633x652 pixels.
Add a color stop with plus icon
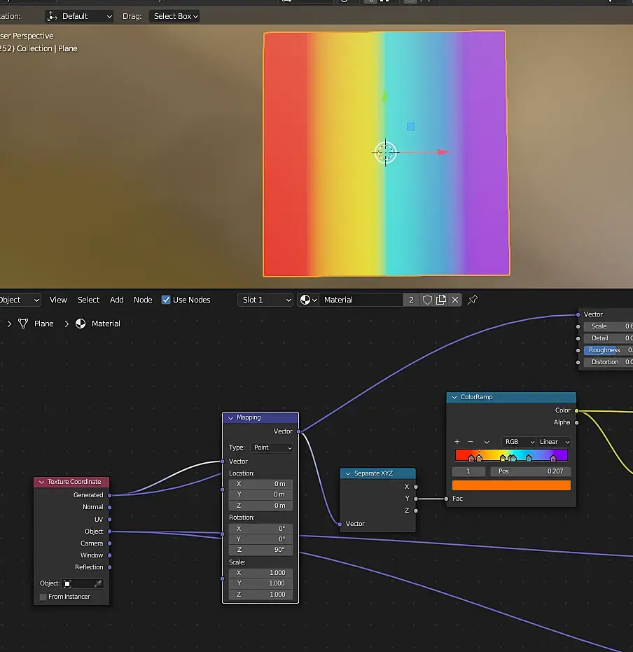click(457, 442)
